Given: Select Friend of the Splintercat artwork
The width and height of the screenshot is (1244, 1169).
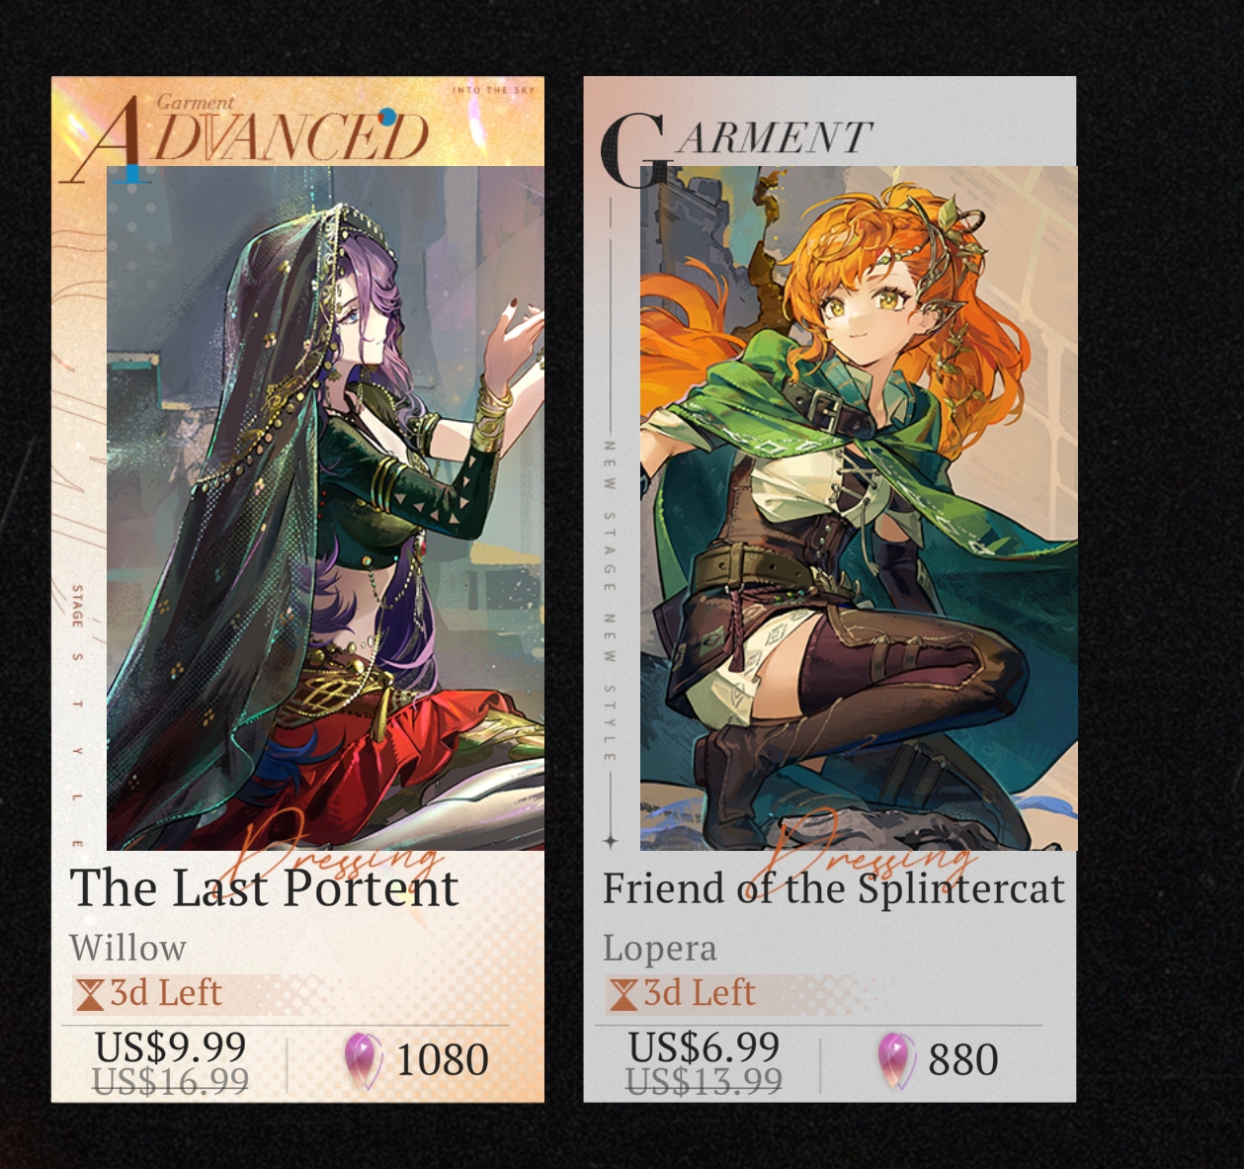Looking at the screenshot, I should click(859, 508).
